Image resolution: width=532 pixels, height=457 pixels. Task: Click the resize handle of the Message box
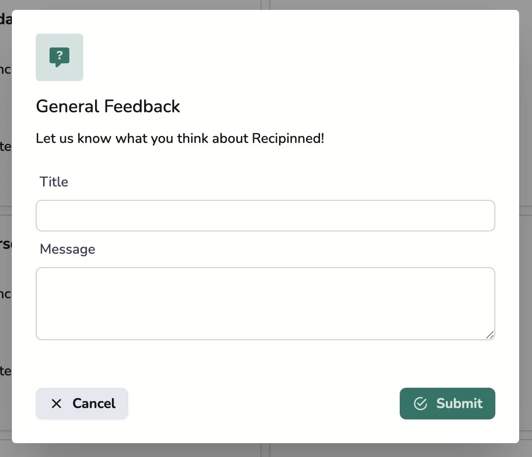pos(491,336)
